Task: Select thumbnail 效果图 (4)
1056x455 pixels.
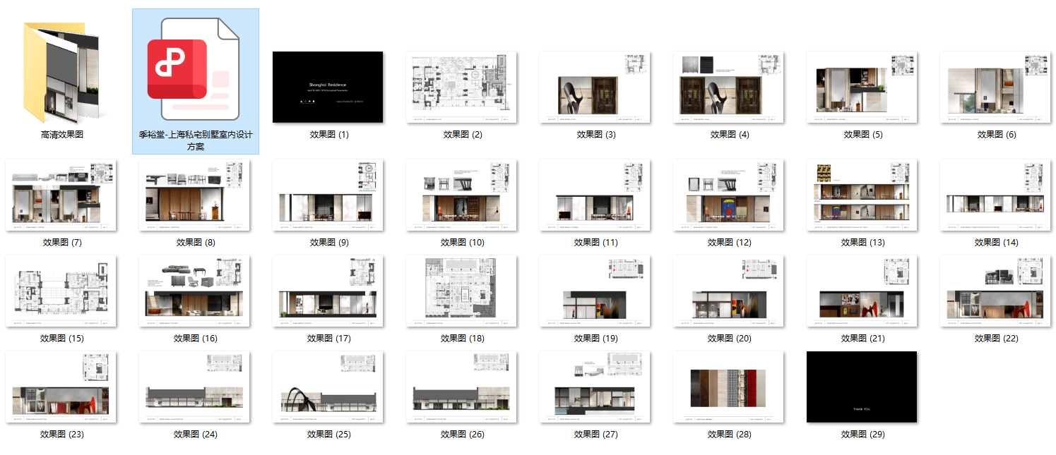Action: coord(728,87)
